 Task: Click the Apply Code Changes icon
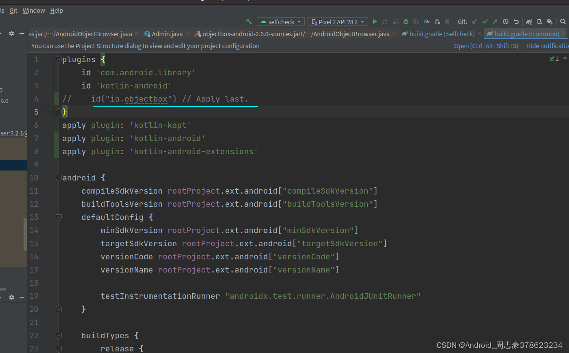396,22
